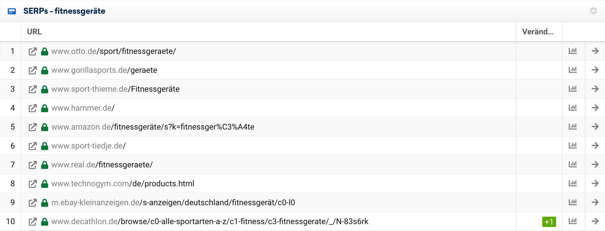Open www.gorillasports.de/geraete URL link

[x=104, y=70]
